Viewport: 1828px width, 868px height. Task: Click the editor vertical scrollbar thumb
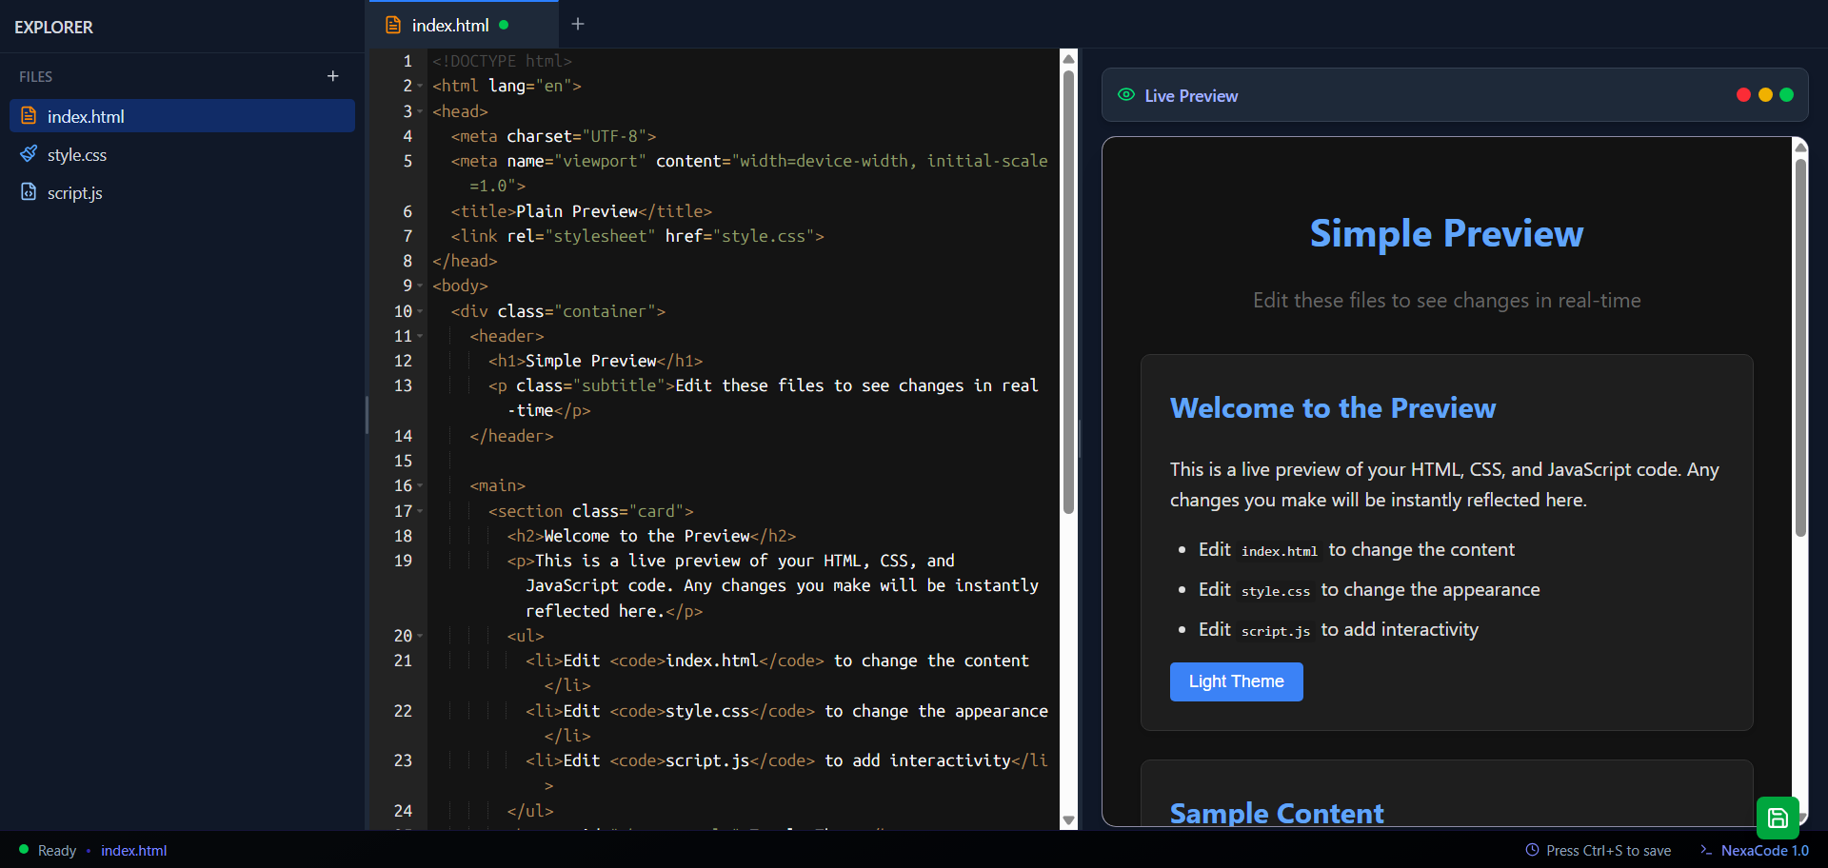coord(1068,291)
